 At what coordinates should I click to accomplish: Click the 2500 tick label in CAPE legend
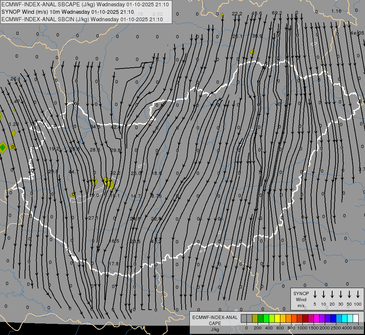[x=336, y=328]
